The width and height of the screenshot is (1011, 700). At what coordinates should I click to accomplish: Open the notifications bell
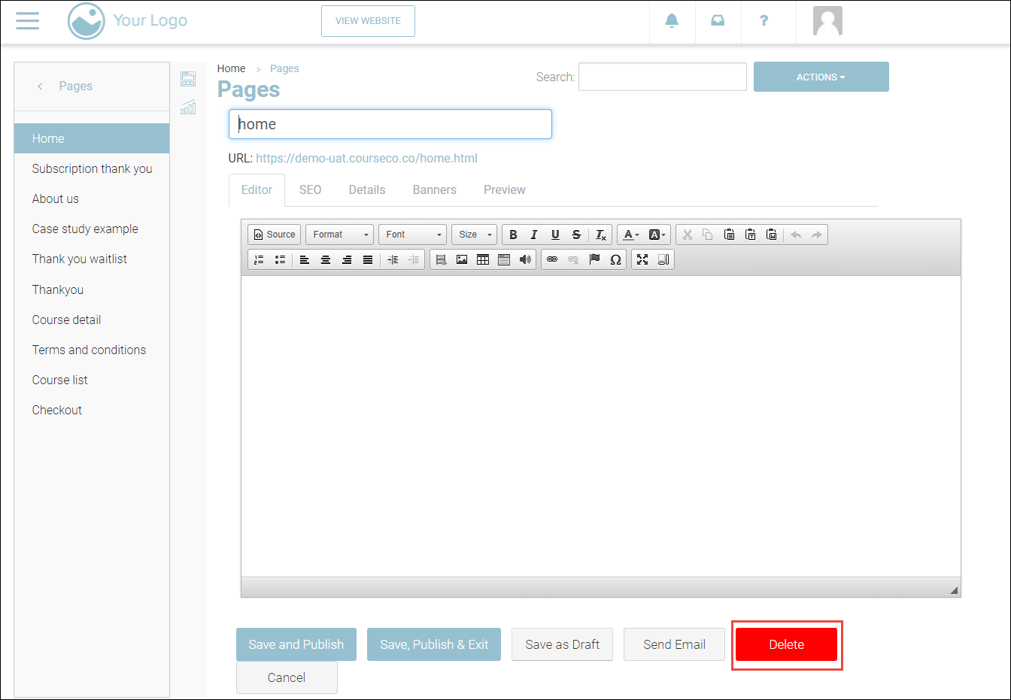pyautogui.click(x=672, y=21)
